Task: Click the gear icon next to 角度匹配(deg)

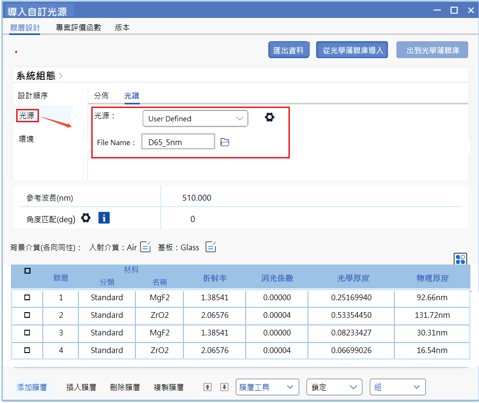Action: tap(86, 218)
